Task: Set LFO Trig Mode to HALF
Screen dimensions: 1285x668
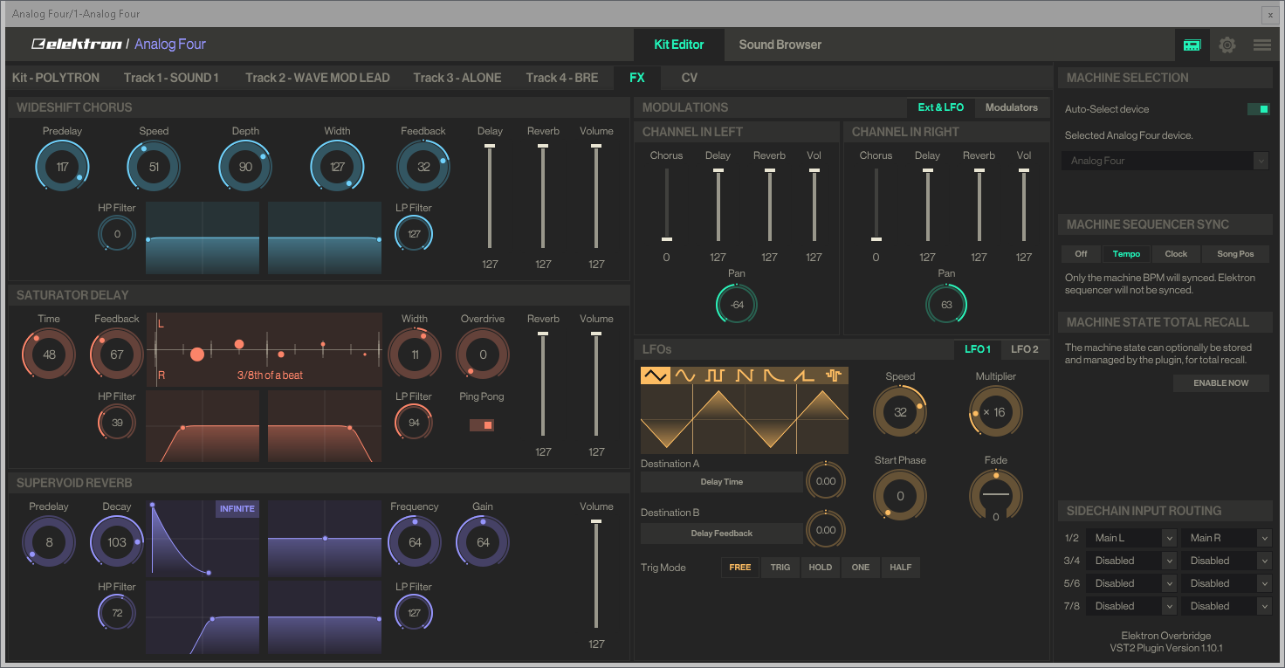Action: point(901,568)
